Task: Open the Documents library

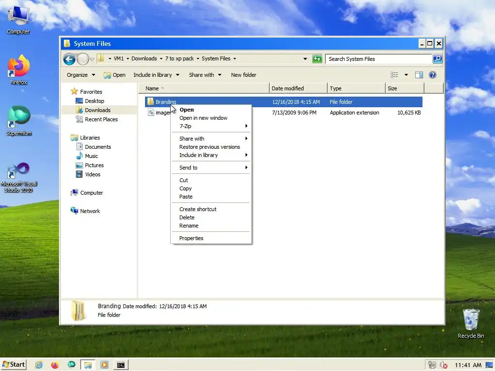Action: [x=98, y=147]
